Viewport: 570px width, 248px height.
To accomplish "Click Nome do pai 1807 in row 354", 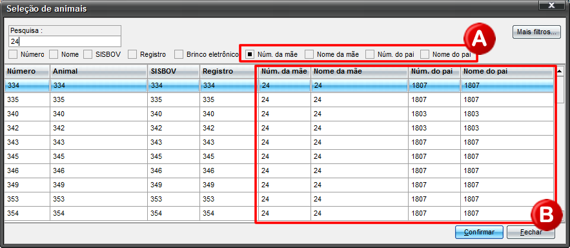I will 507,213.
